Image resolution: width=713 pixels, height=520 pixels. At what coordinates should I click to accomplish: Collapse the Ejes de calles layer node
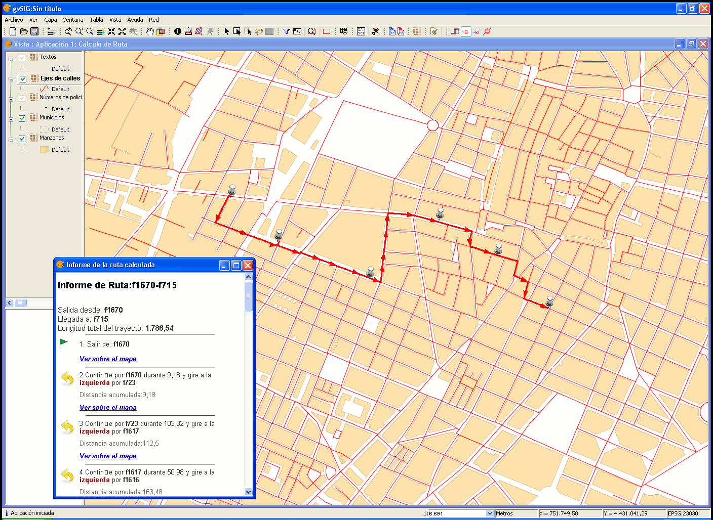tap(11, 79)
